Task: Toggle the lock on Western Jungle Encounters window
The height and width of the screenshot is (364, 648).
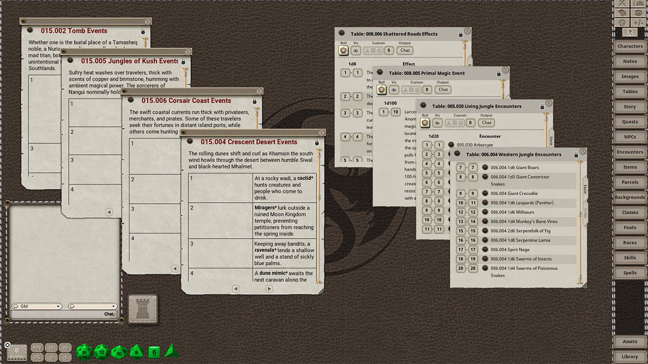Action: tap(577, 154)
